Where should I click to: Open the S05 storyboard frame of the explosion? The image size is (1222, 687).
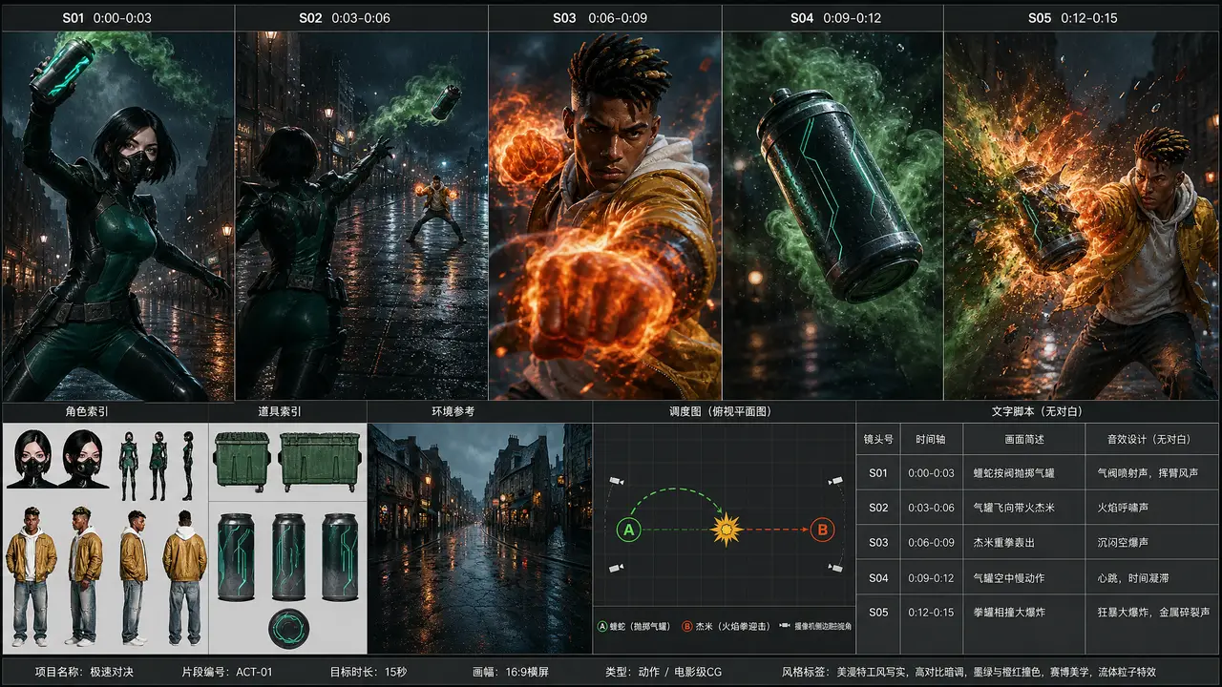(1082, 216)
